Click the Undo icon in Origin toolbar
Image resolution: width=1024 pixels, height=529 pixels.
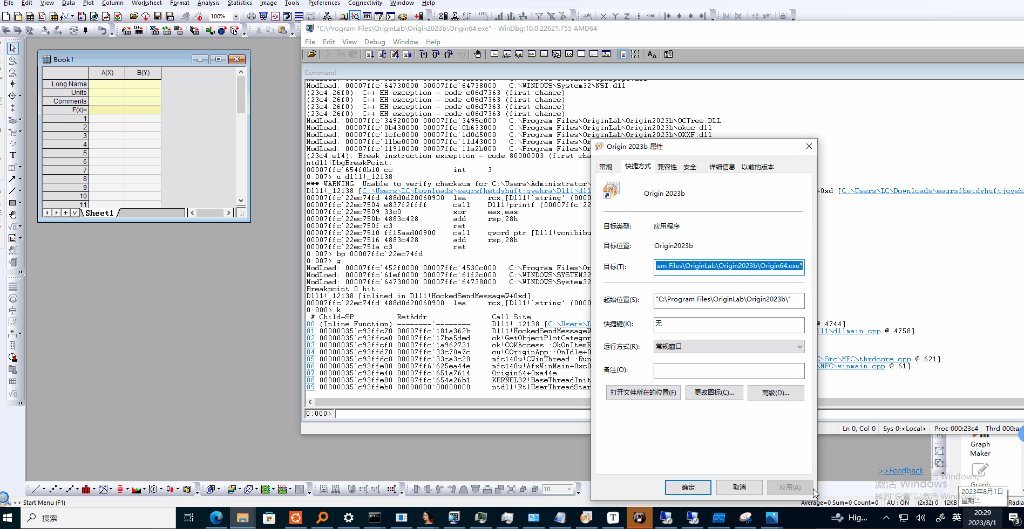click(x=103, y=31)
